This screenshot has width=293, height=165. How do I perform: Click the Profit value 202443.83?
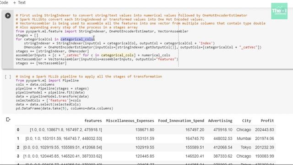(x=265, y=130)
